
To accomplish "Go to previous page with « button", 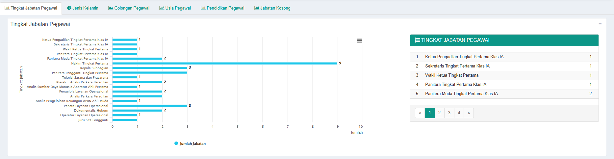I will [x=420, y=113].
